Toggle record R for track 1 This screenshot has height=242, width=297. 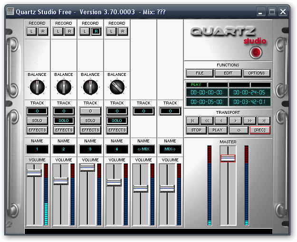click(x=43, y=31)
